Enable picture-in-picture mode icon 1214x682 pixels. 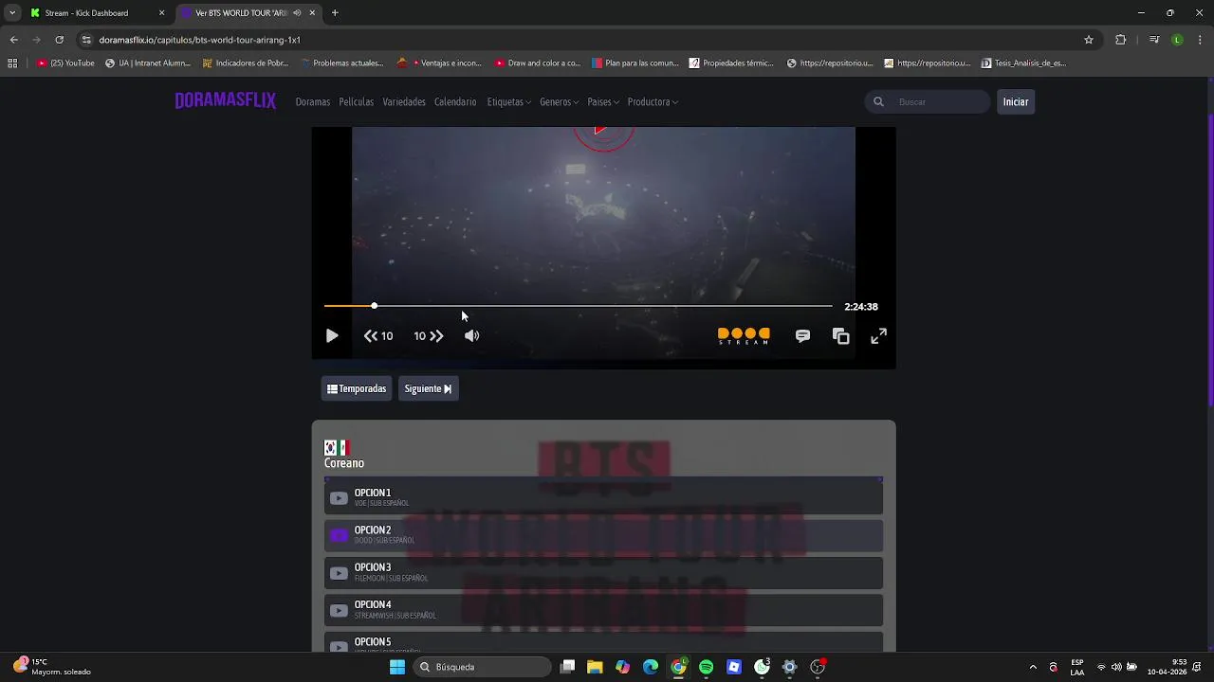[841, 336]
